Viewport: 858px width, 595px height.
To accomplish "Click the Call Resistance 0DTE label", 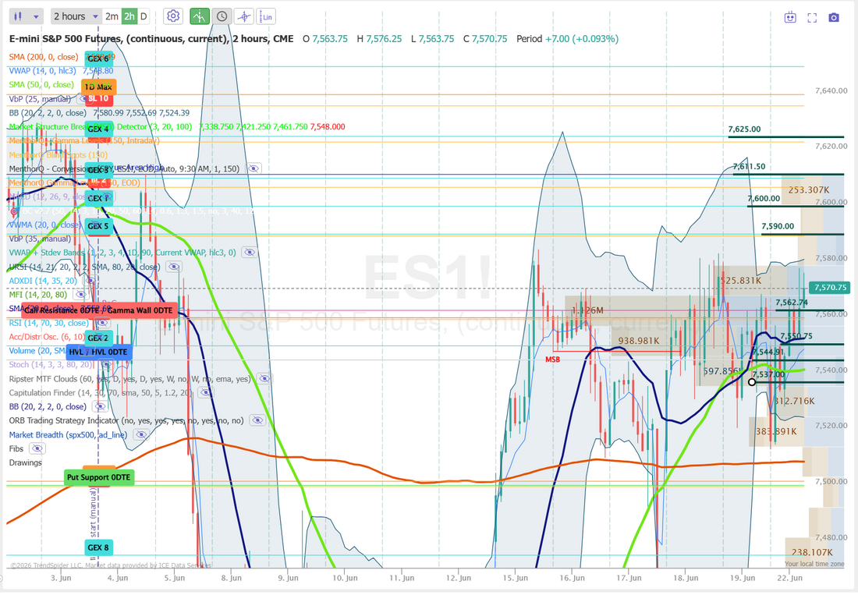I will pyautogui.click(x=62, y=310).
